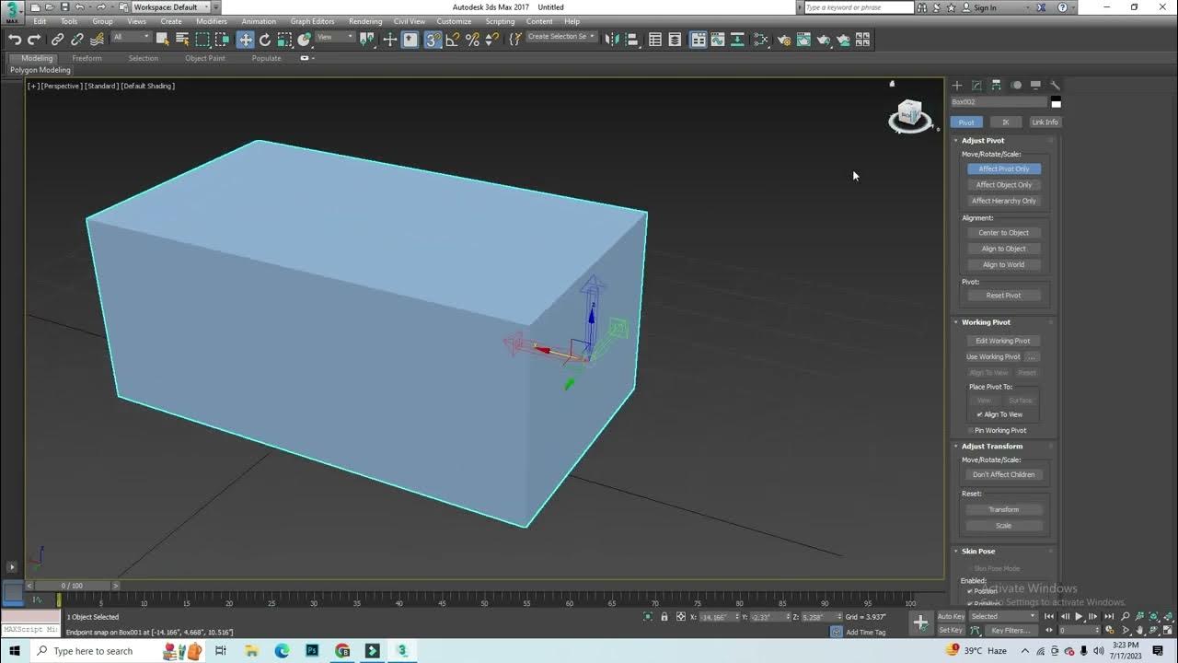The height and width of the screenshot is (663, 1178).
Task: Toggle Use Working Pivot
Action: pyautogui.click(x=993, y=356)
